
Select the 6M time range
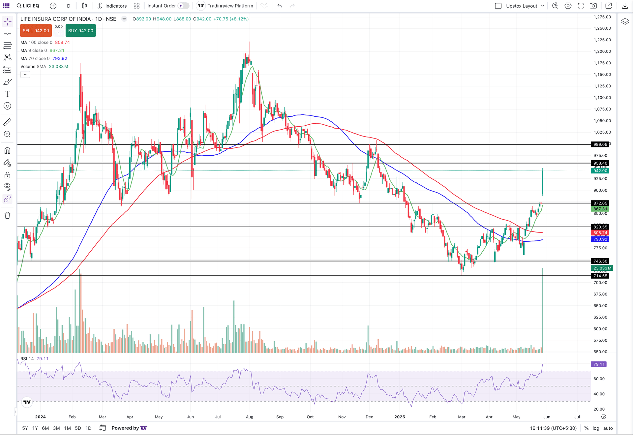45,428
